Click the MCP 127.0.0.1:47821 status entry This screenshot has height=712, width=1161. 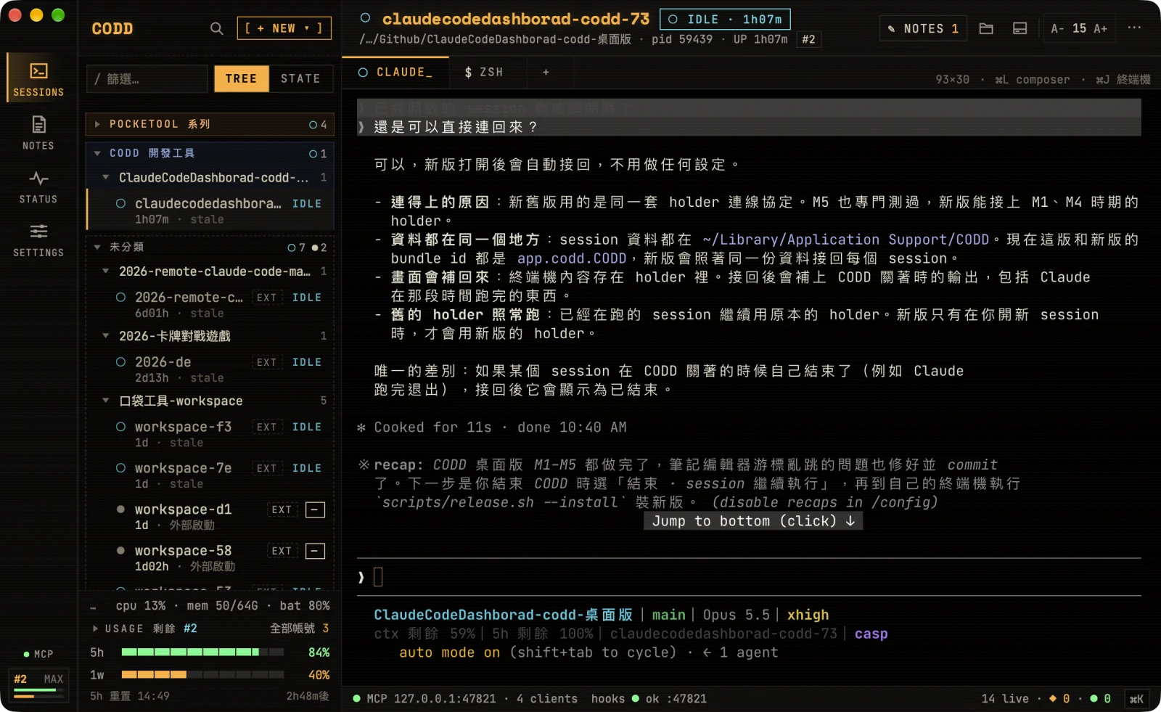click(424, 699)
